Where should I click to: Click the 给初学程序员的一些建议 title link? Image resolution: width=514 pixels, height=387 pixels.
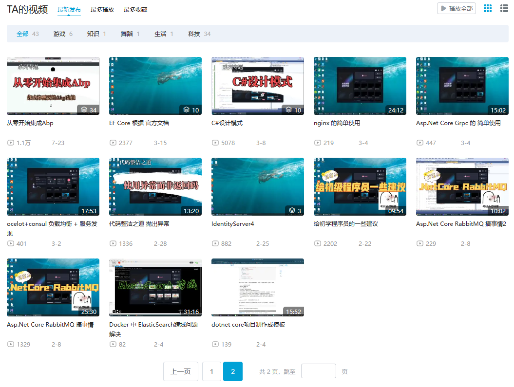coord(346,224)
